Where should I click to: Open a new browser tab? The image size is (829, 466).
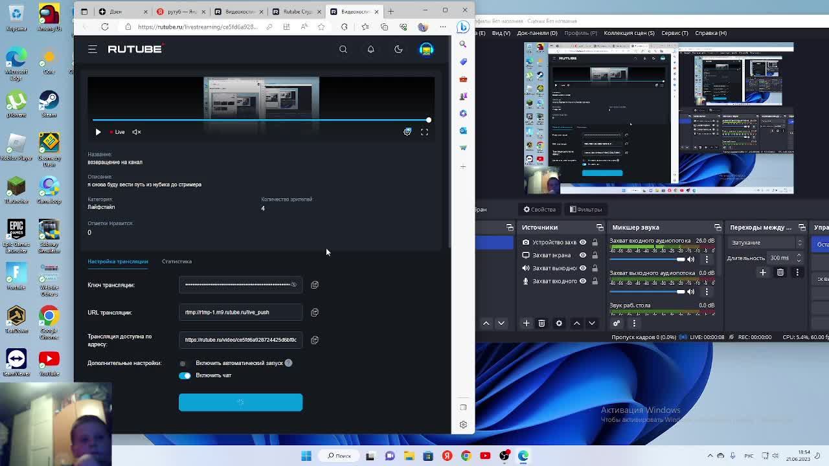pos(391,12)
